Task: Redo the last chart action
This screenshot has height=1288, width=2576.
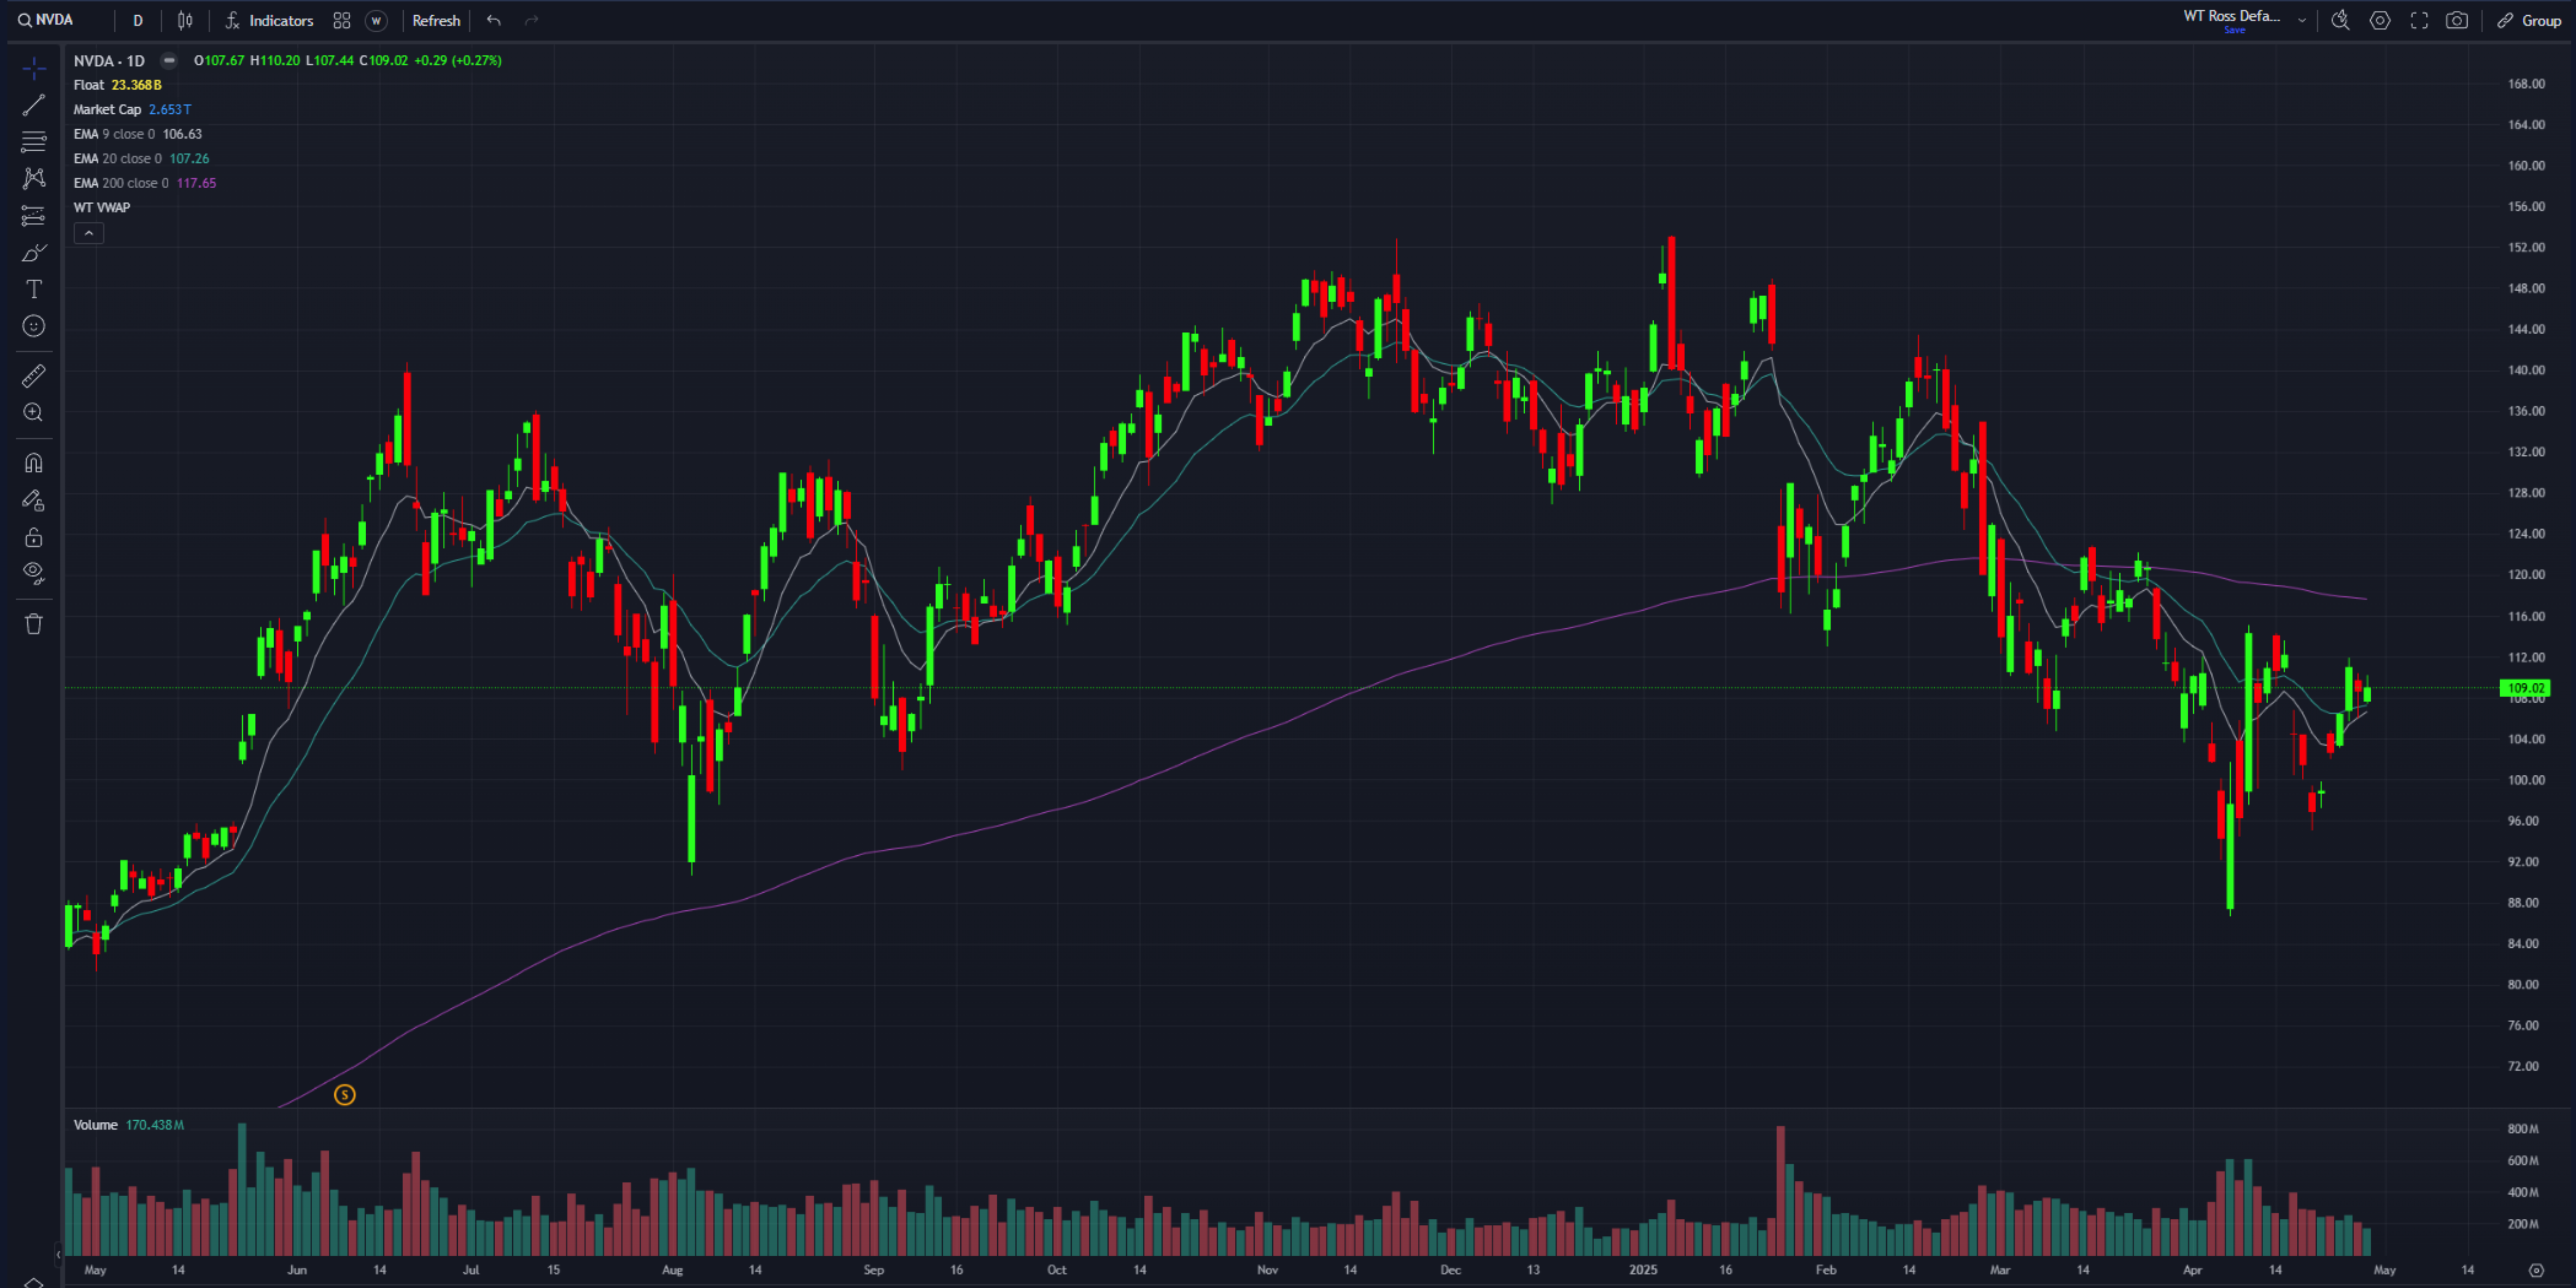Action: pyautogui.click(x=531, y=20)
